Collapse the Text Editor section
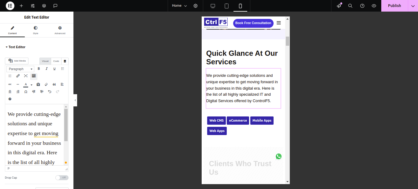418x189 pixels. pyautogui.click(x=15, y=47)
